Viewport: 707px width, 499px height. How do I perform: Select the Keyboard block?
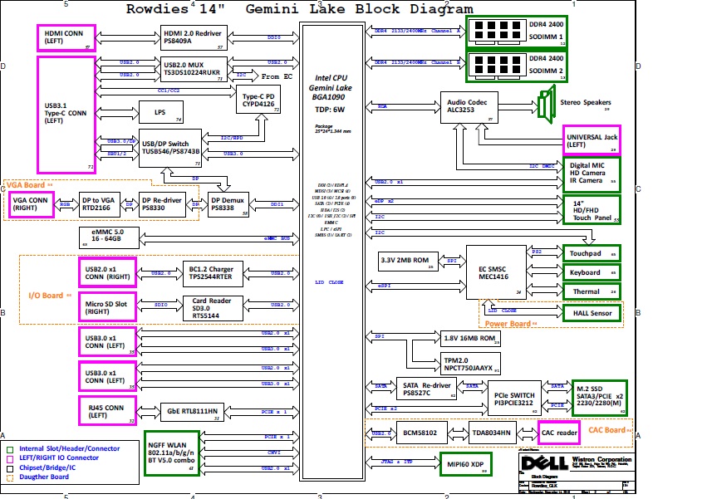click(592, 272)
